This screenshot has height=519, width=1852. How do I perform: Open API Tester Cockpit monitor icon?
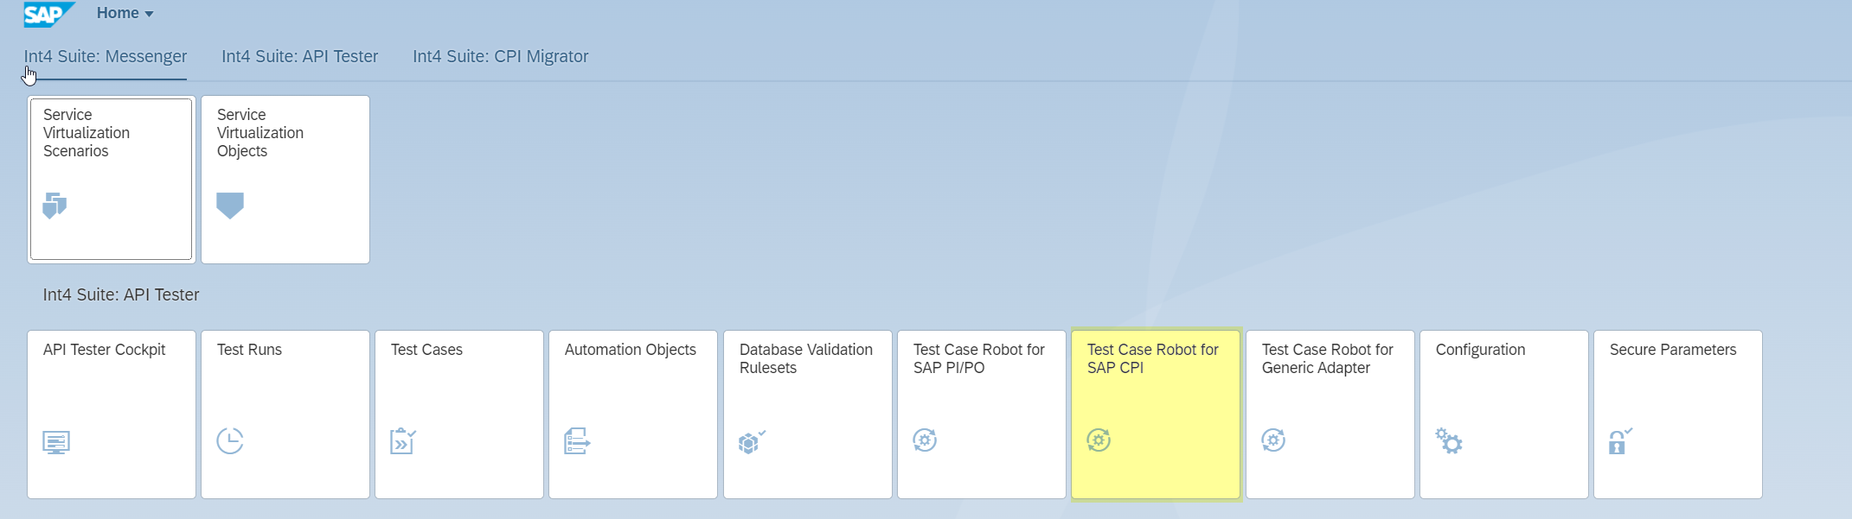pyautogui.click(x=56, y=442)
